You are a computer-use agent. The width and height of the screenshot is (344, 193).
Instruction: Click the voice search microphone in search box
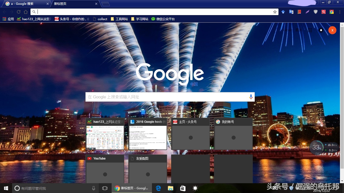251,97
